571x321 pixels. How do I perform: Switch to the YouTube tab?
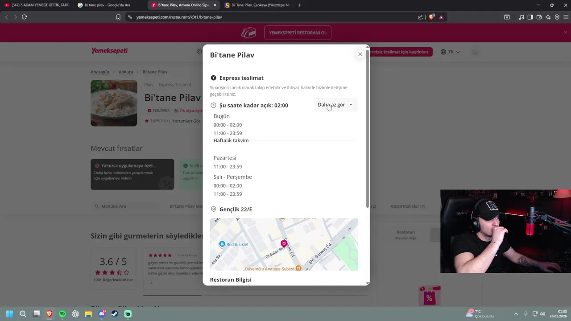(37, 5)
